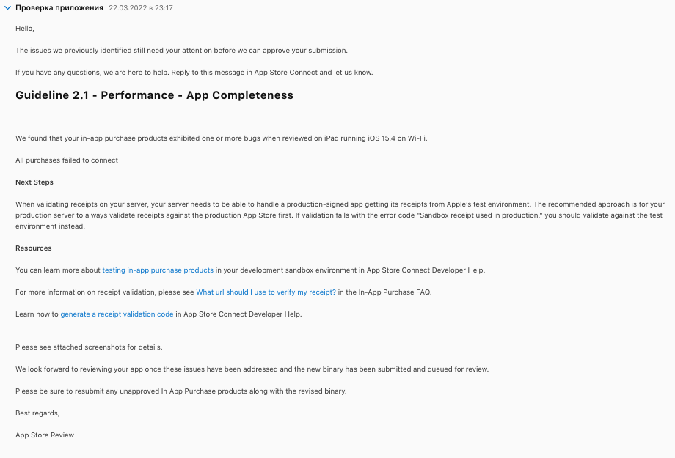Viewport: 675px width, 458px height.
Task: Open the testing in-app purchase products link
Action: 158,270
